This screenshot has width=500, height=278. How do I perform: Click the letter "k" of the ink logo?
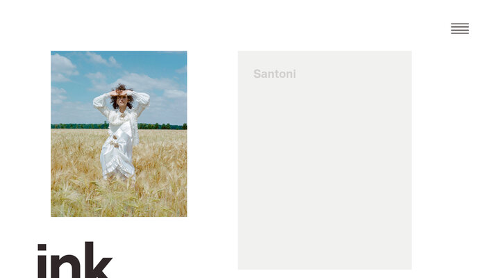[x=98, y=259]
